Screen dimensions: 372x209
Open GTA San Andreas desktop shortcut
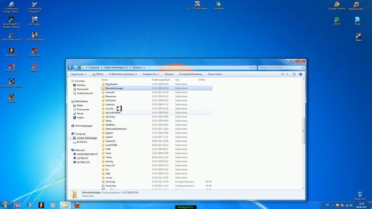click(35, 37)
